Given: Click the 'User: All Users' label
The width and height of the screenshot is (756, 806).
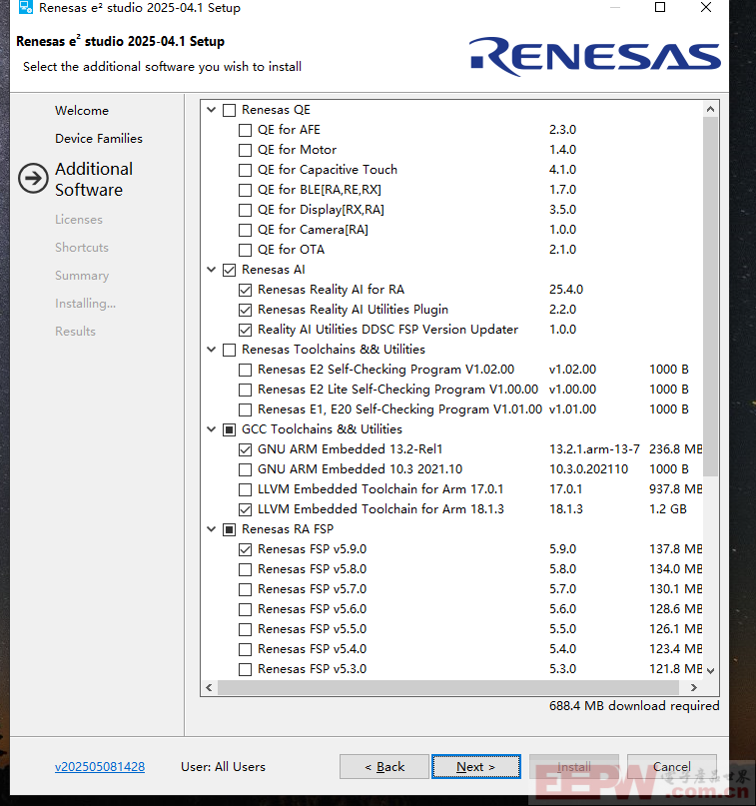Looking at the screenshot, I should [x=223, y=766].
